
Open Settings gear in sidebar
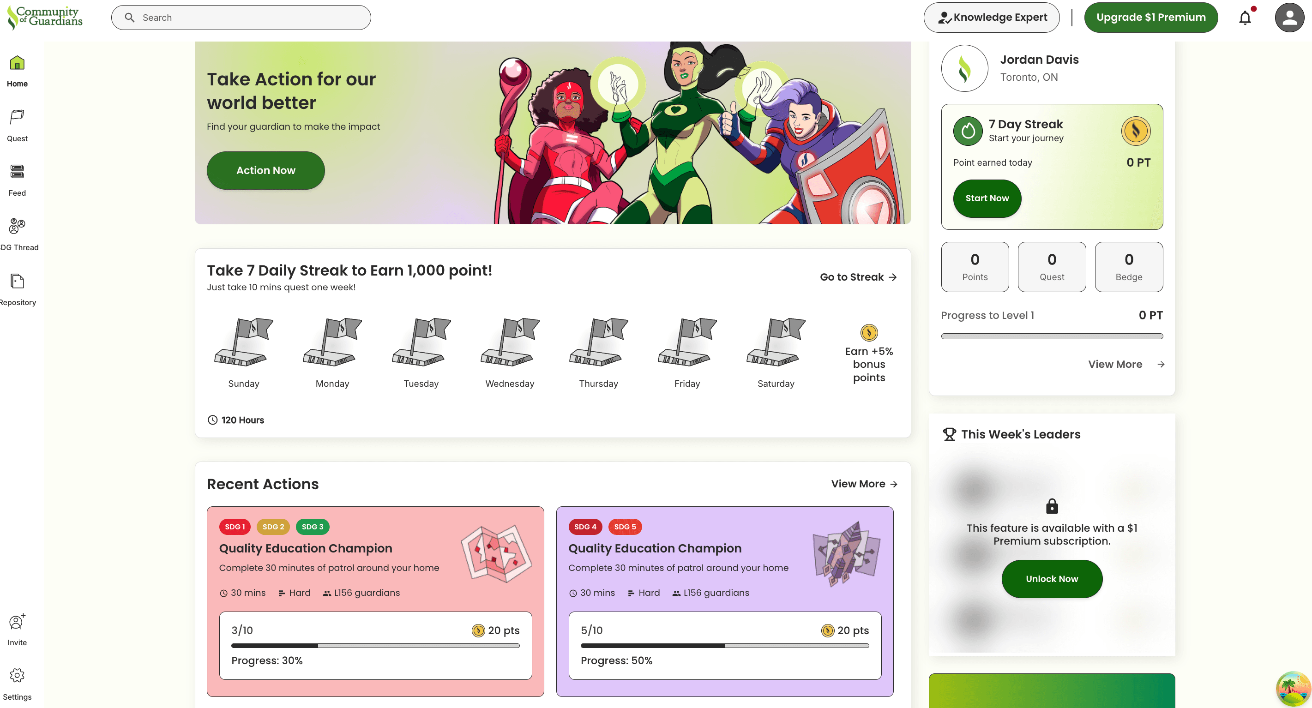tap(18, 682)
